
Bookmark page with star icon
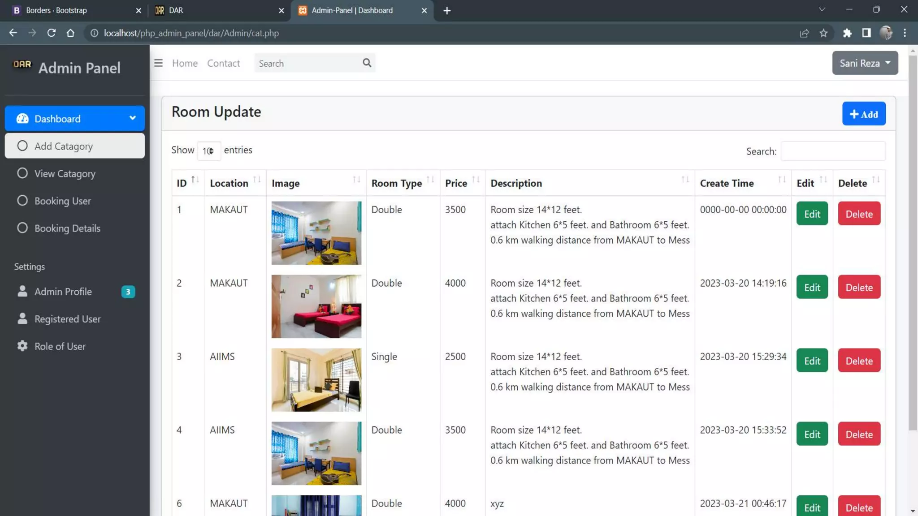coord(823,33)
